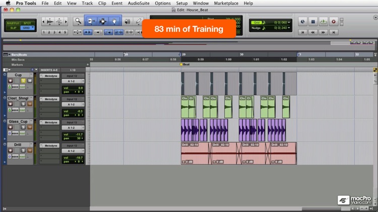Open Edit window toolbar menu arrow
The width and height of the screenshot is (378, 212).
[375, 18]
